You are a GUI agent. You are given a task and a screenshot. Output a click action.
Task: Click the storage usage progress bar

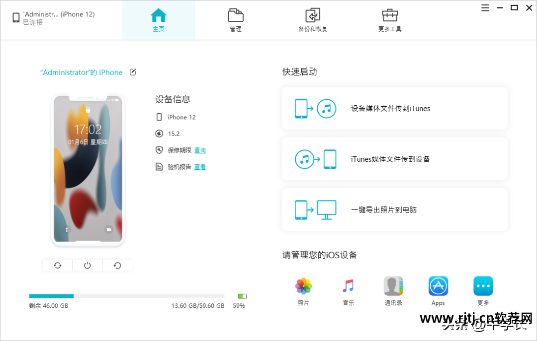coord(127,296)
